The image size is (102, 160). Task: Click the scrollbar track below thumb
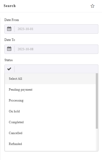pyautogui.click(x=97, y=140)
